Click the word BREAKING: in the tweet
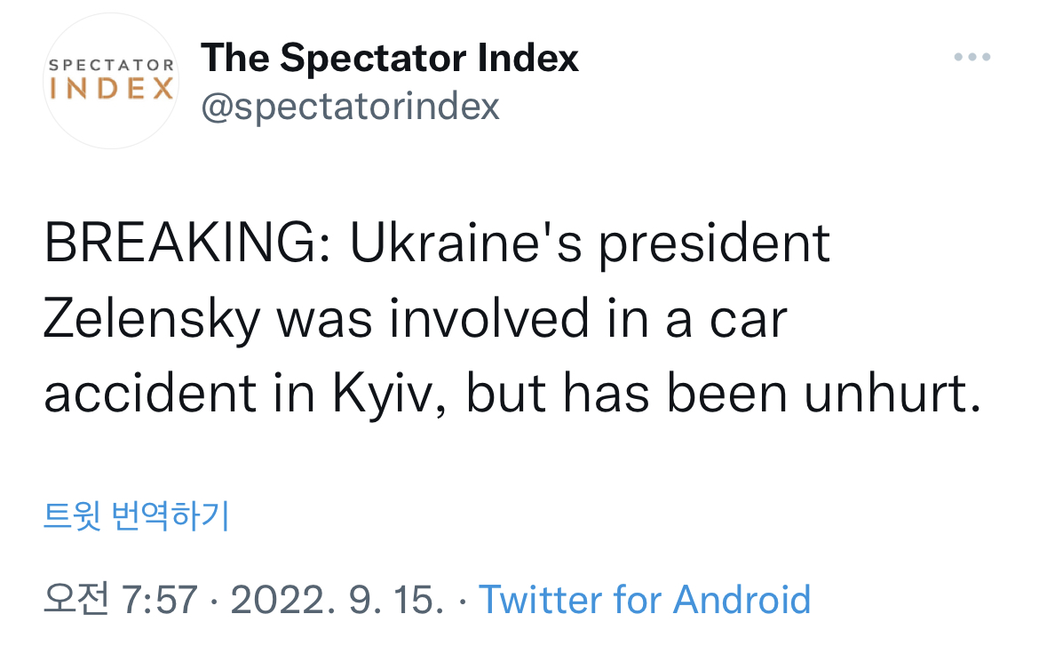1039x654 pixels. click(x=187, y=244)
